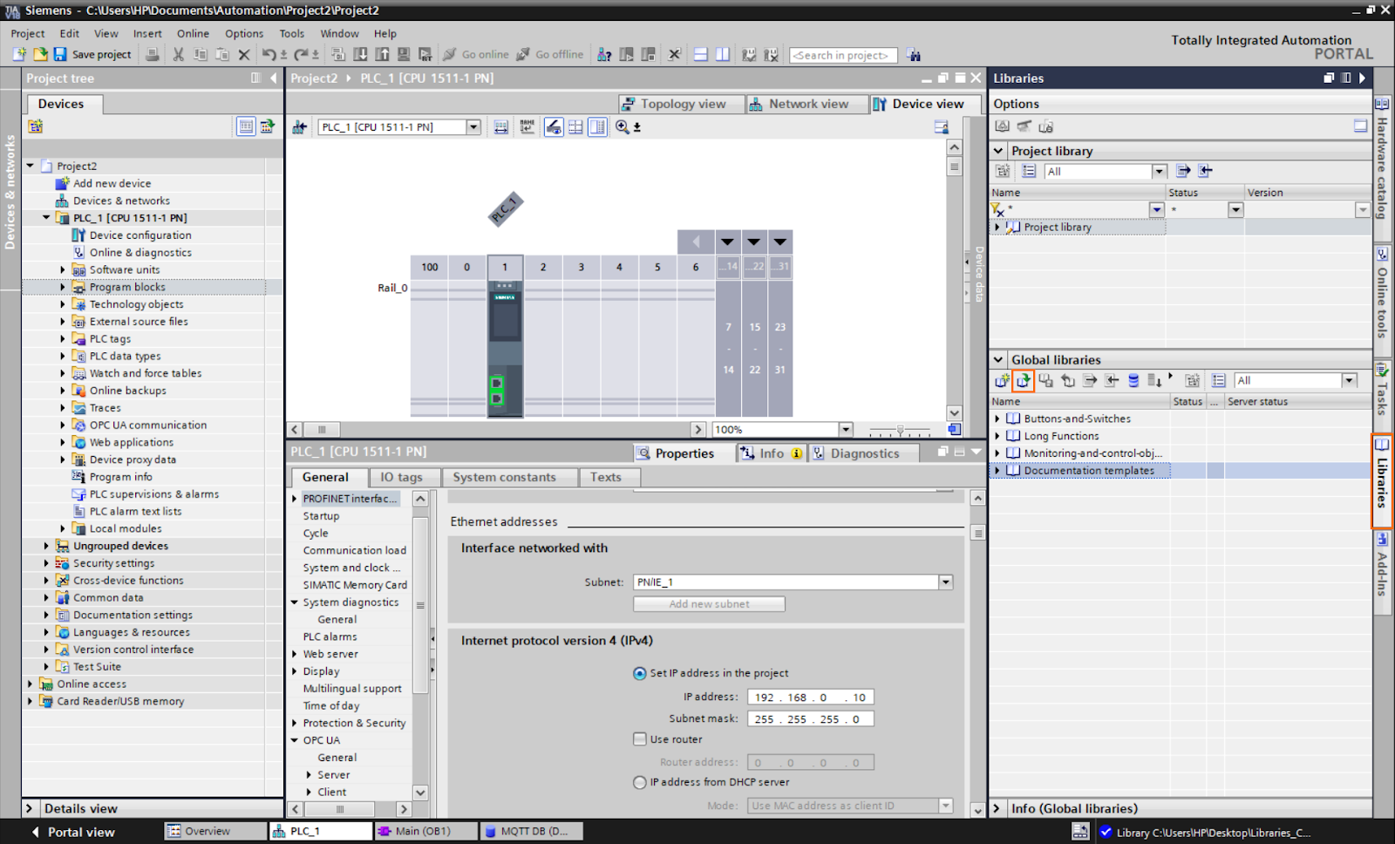The height and width of the screenshot is (844, 1395).
Task: Collapse the Global libraries pane
Action: (998, 359)
